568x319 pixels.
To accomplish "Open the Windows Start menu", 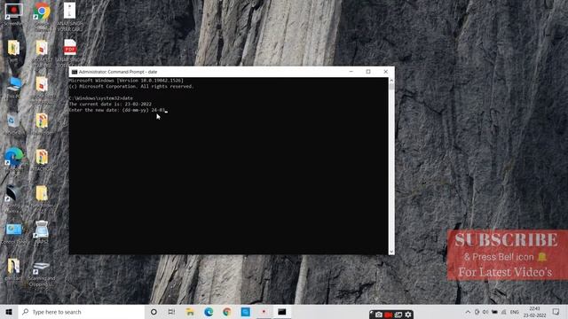I will coord(9,312).
